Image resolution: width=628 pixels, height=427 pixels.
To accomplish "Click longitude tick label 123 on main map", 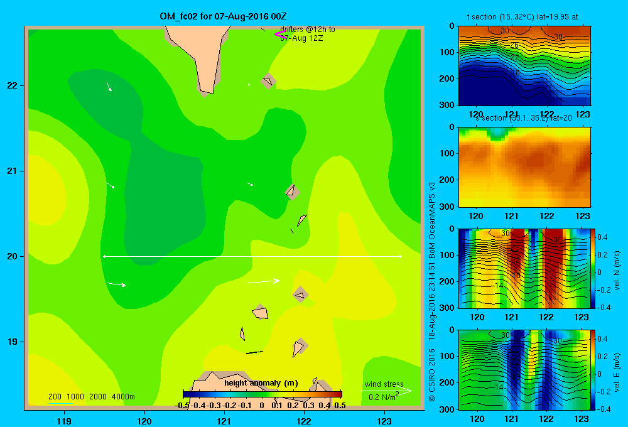I will tap(384, 421).
